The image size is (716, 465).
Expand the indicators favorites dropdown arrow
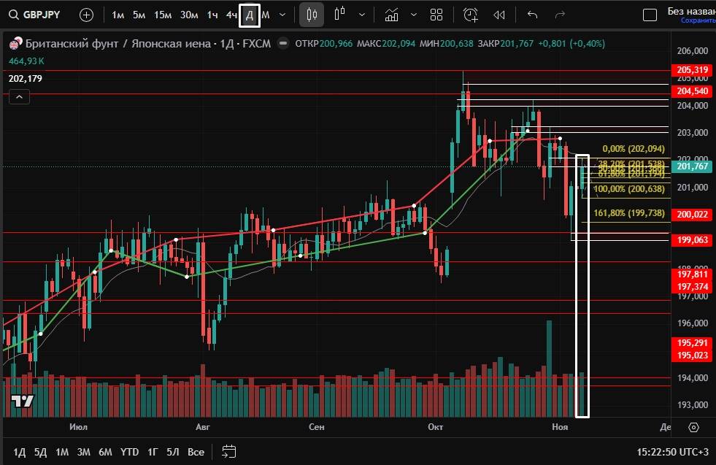coord(414,15)
